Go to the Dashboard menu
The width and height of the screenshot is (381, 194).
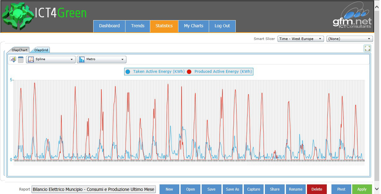(109, 26)
